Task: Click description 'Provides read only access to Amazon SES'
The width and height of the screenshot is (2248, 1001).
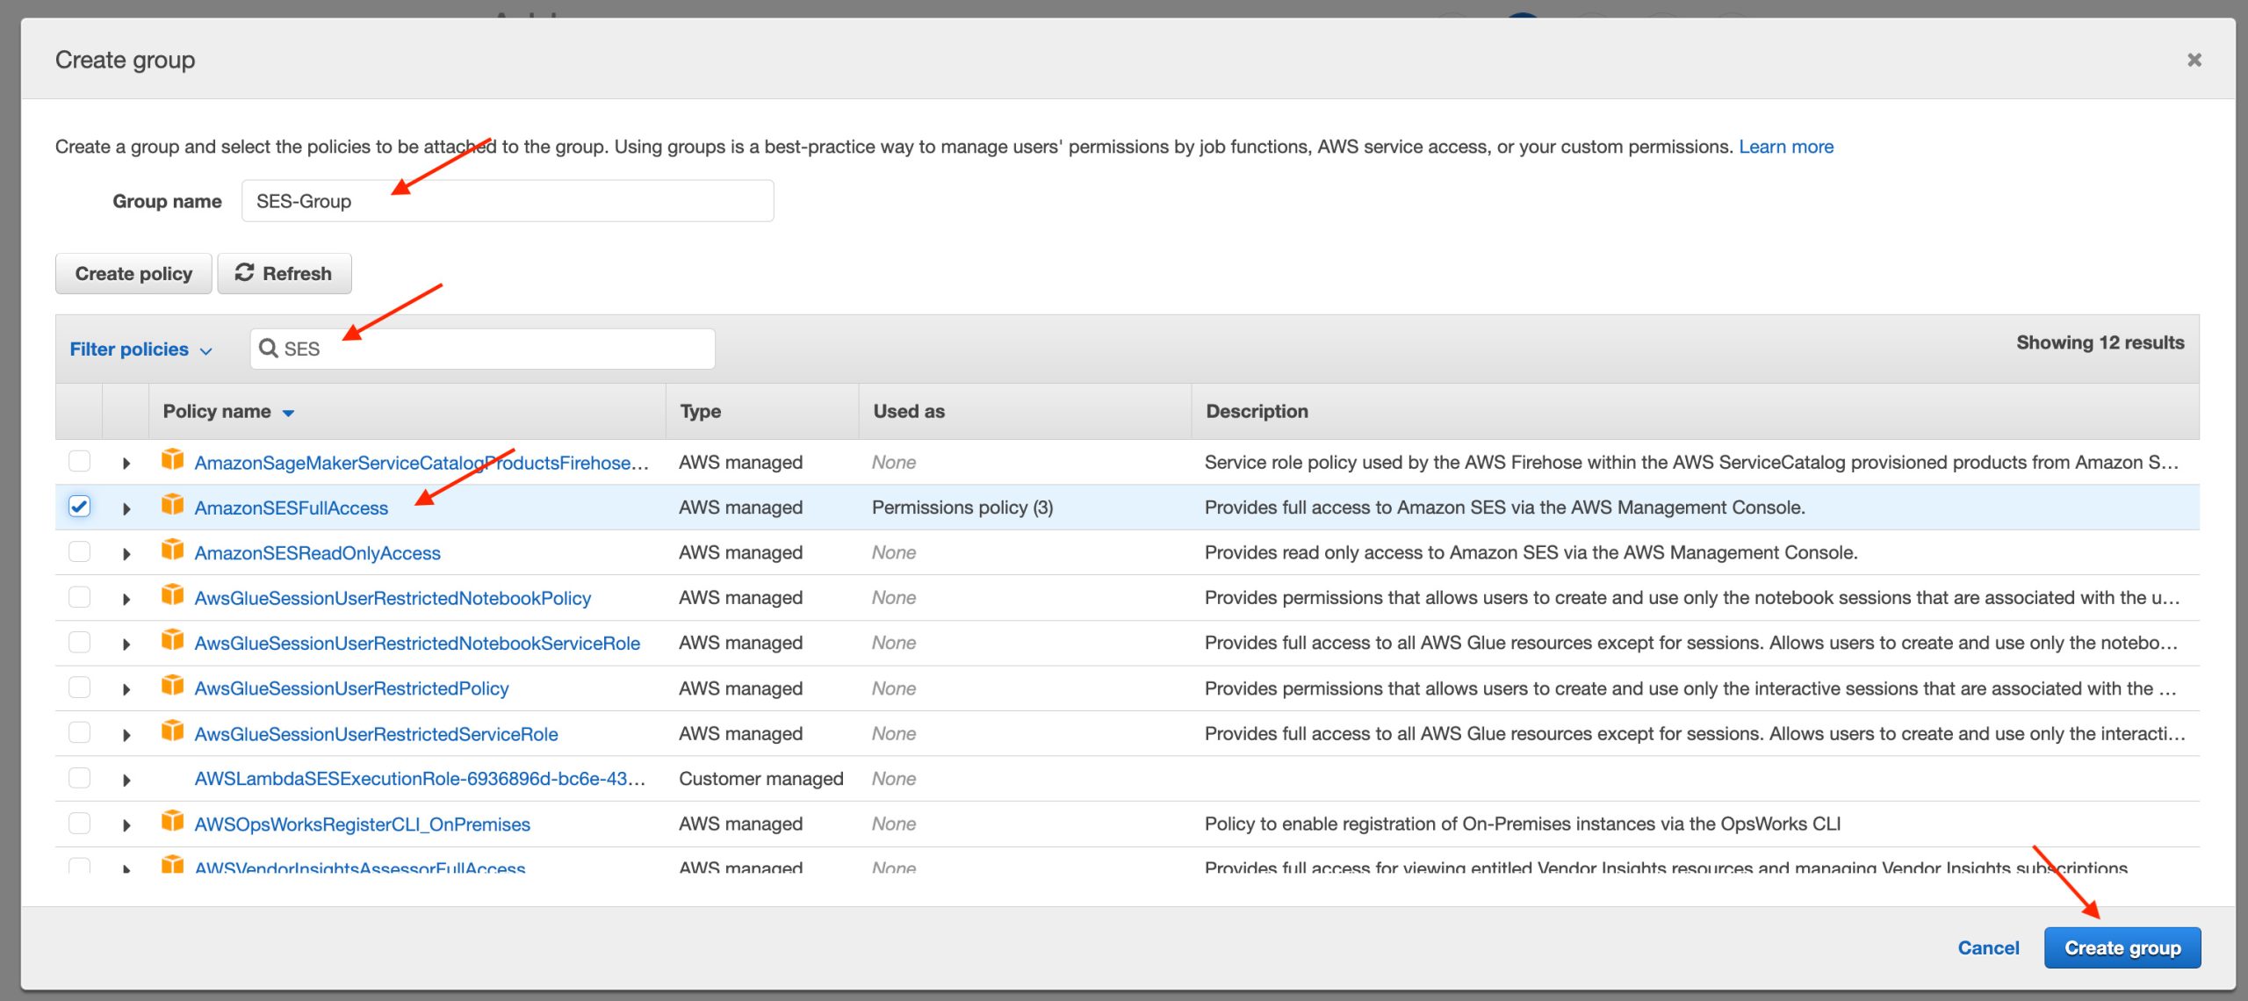Action: tap(1531, 552)
